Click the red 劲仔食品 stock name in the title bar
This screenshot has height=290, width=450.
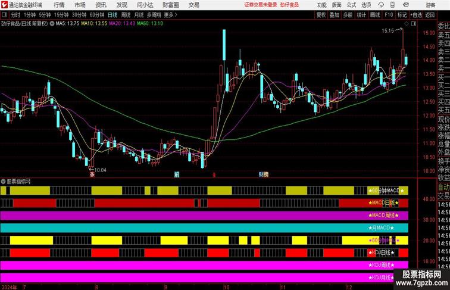[x=289, y=5]
